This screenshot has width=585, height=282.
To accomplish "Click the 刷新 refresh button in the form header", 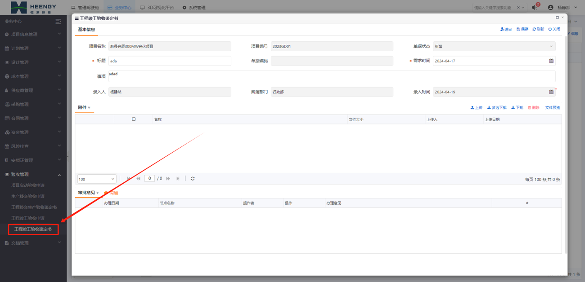I will (538, 29).
